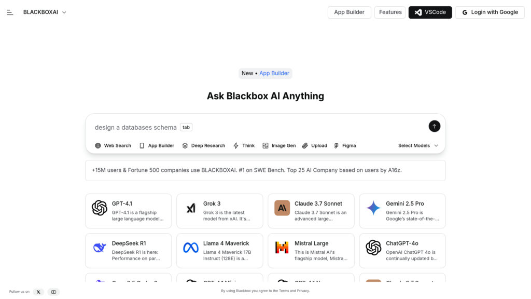531x299 pixels.
Task: Enable Web Search mode
Action: (113, 145)
